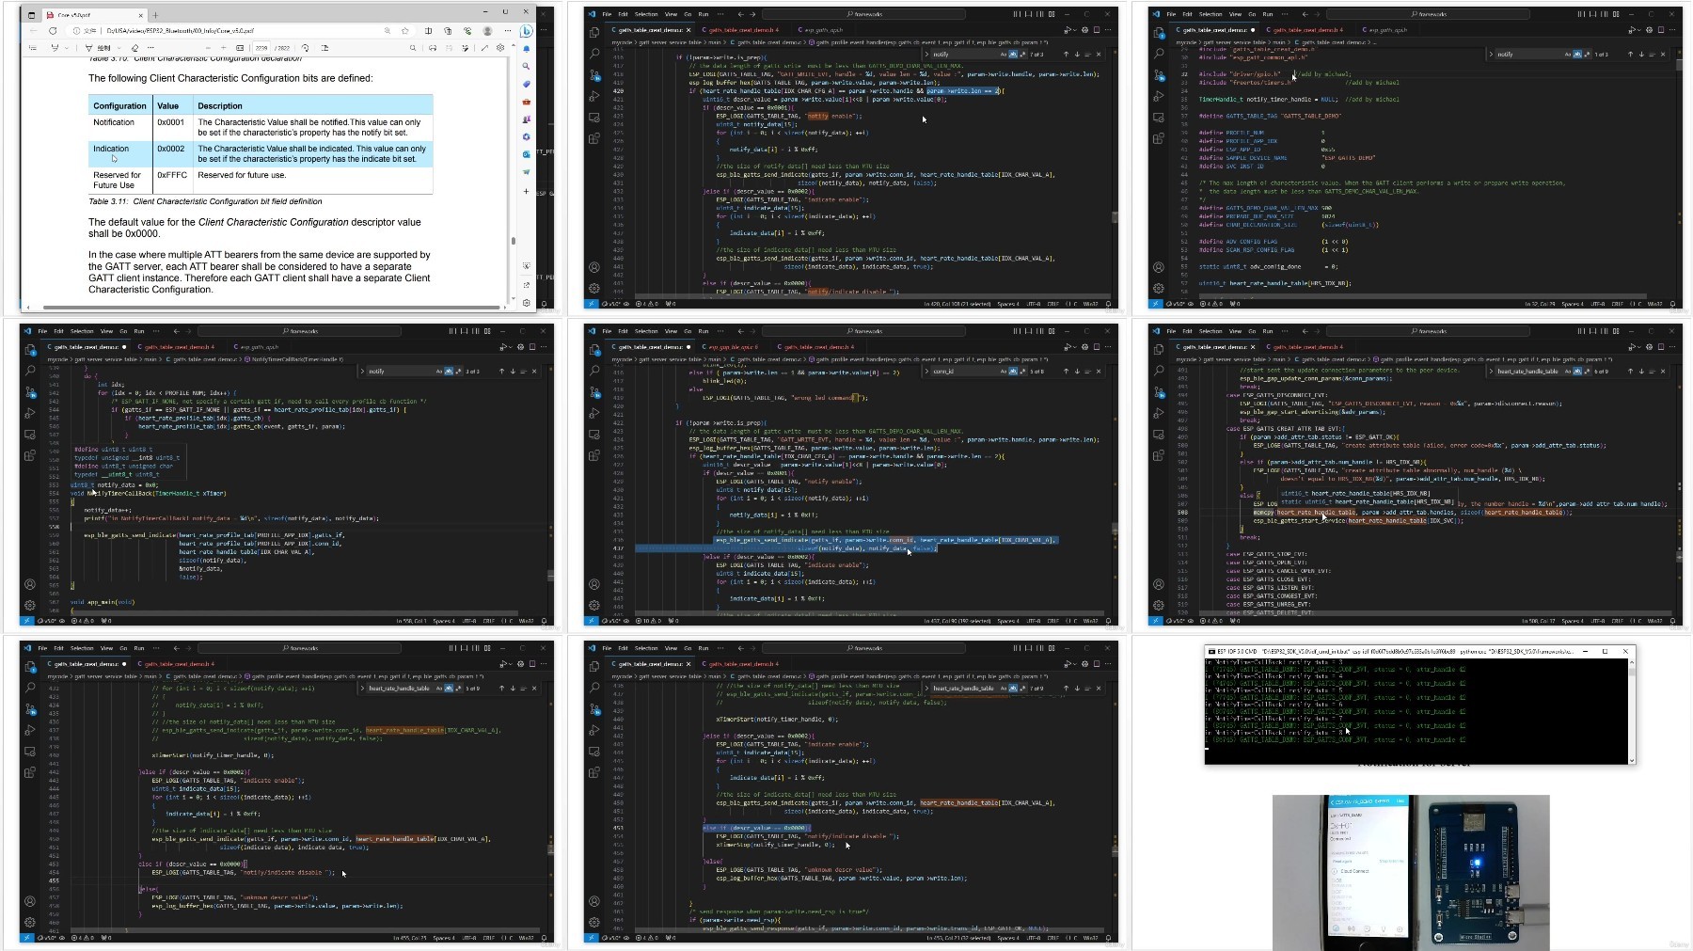
Task: Open menu overflow ellipsis in center VS Code menu bar
Action: [720, 331]
